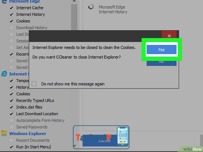Screen dimensions: 203x152
Task: Enable the Set Aside checkbox under Edge
Action: (11, 47)
